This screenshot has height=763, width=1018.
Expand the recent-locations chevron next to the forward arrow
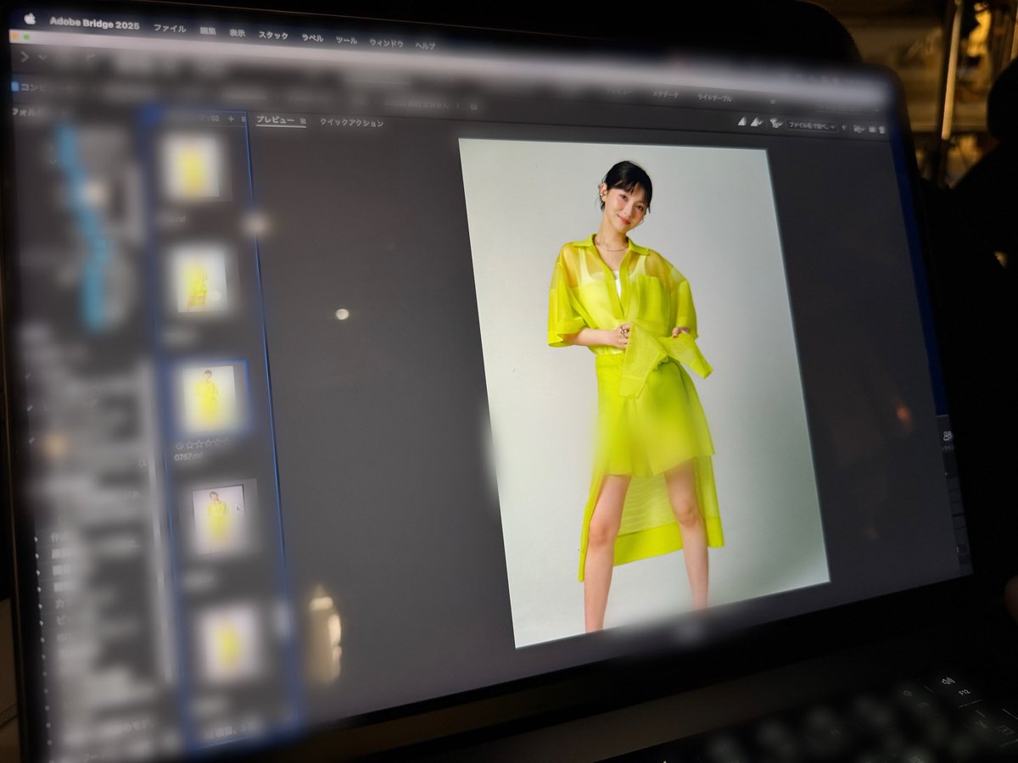(x=42, y=58)
